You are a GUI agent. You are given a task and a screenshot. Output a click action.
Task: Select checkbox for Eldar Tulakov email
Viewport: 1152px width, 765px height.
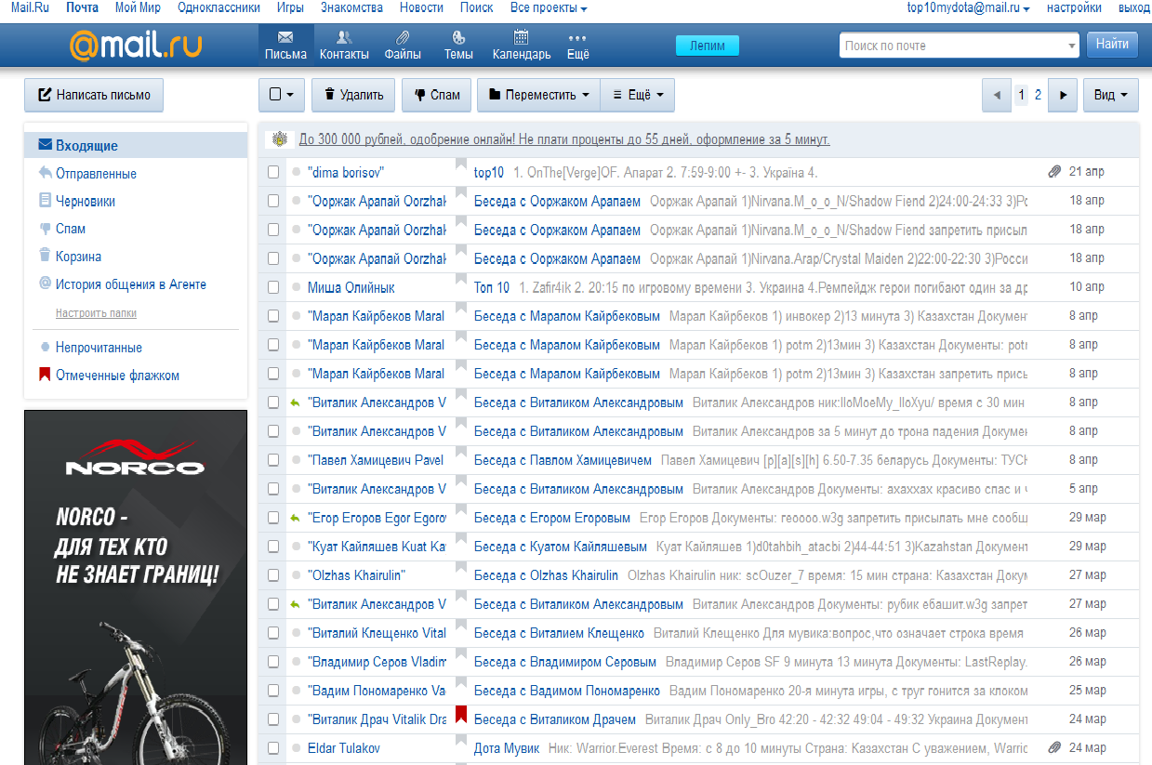click(273, 748)
